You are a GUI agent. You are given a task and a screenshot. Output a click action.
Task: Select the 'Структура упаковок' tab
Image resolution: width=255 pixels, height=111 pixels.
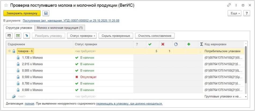point(19,28)
